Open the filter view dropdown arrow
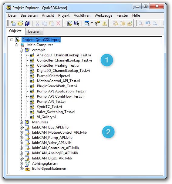This screenshot has height=184, width=172. [92, 23]
